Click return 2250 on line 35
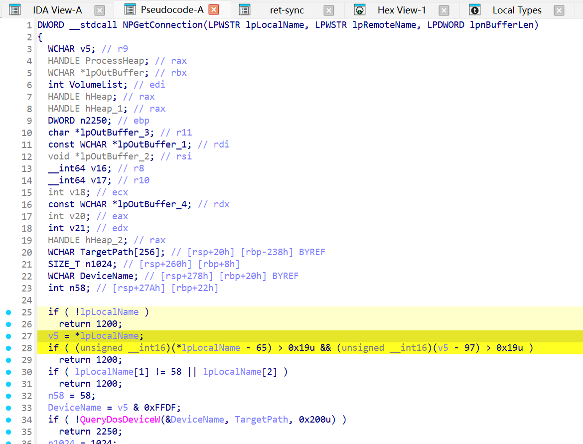The height and width of the screenshot is (444, 583). click(90, 432)
